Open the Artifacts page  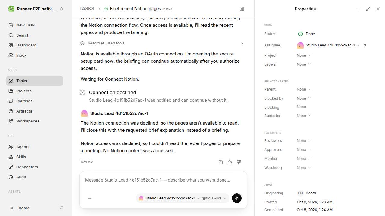[x=35, y=111]
